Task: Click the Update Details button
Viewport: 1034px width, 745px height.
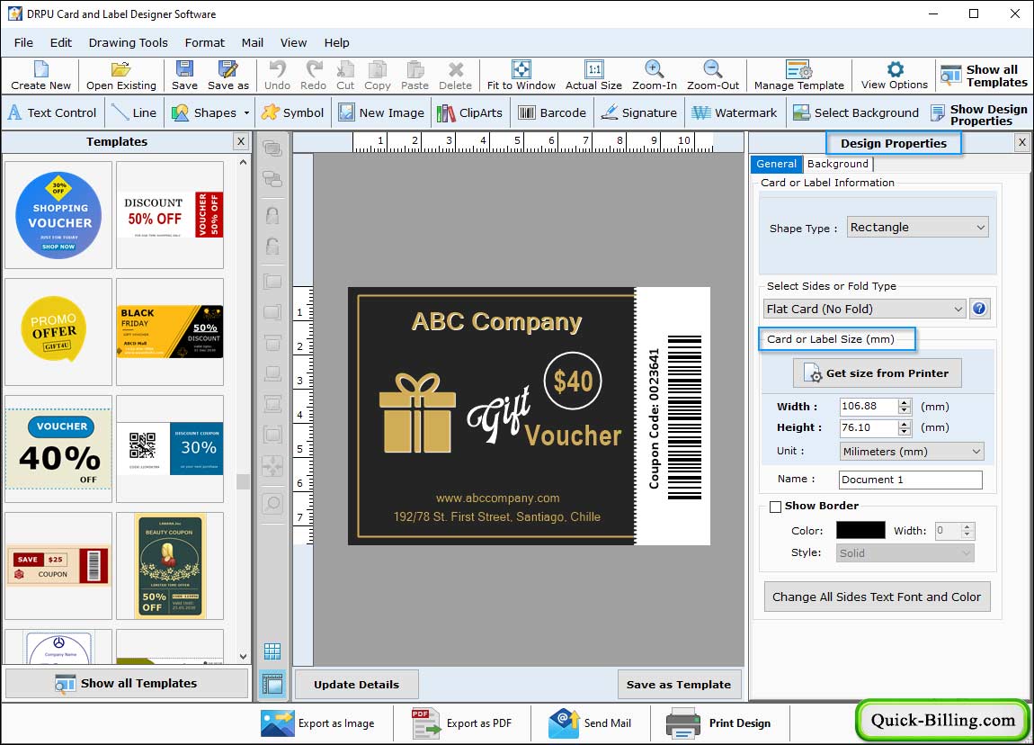Action: (356, 685)
